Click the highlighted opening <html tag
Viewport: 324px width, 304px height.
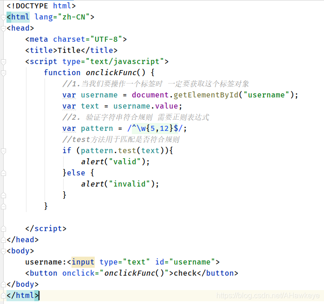(x=18, y=17)
